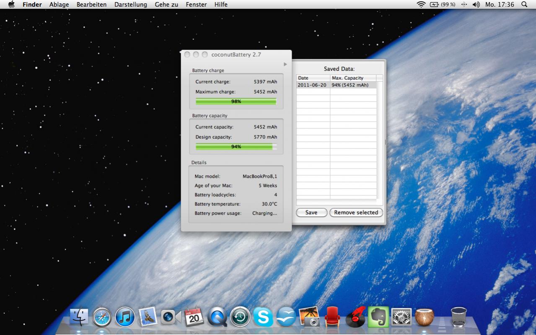
Task: Open the Gehe zu menu
Action: click(x=167, y=5)
